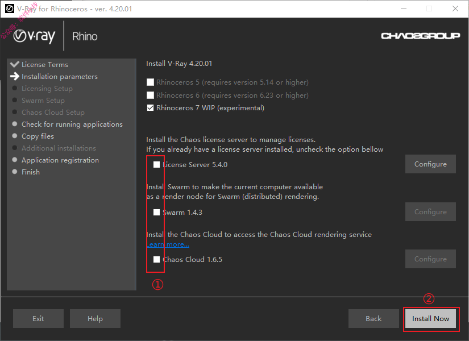Click the Installation parameters arrow icon

point(14,76)
